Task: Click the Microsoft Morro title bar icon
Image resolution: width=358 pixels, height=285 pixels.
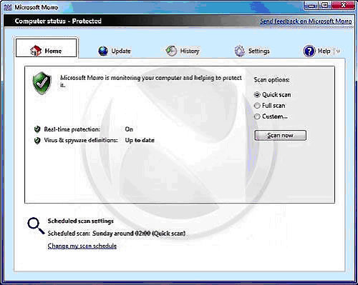Action: point(8,7)
